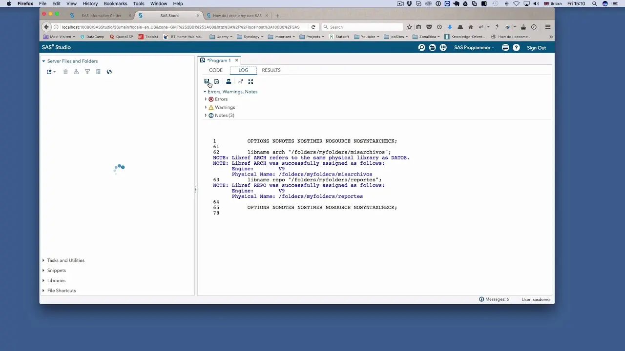Expand the Warnings section in log
This screenshot has width=625, height=351.
tap(206, 107)
